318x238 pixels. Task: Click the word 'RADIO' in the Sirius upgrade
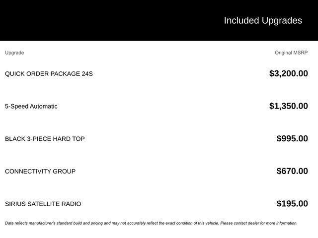tap(71, 204)
